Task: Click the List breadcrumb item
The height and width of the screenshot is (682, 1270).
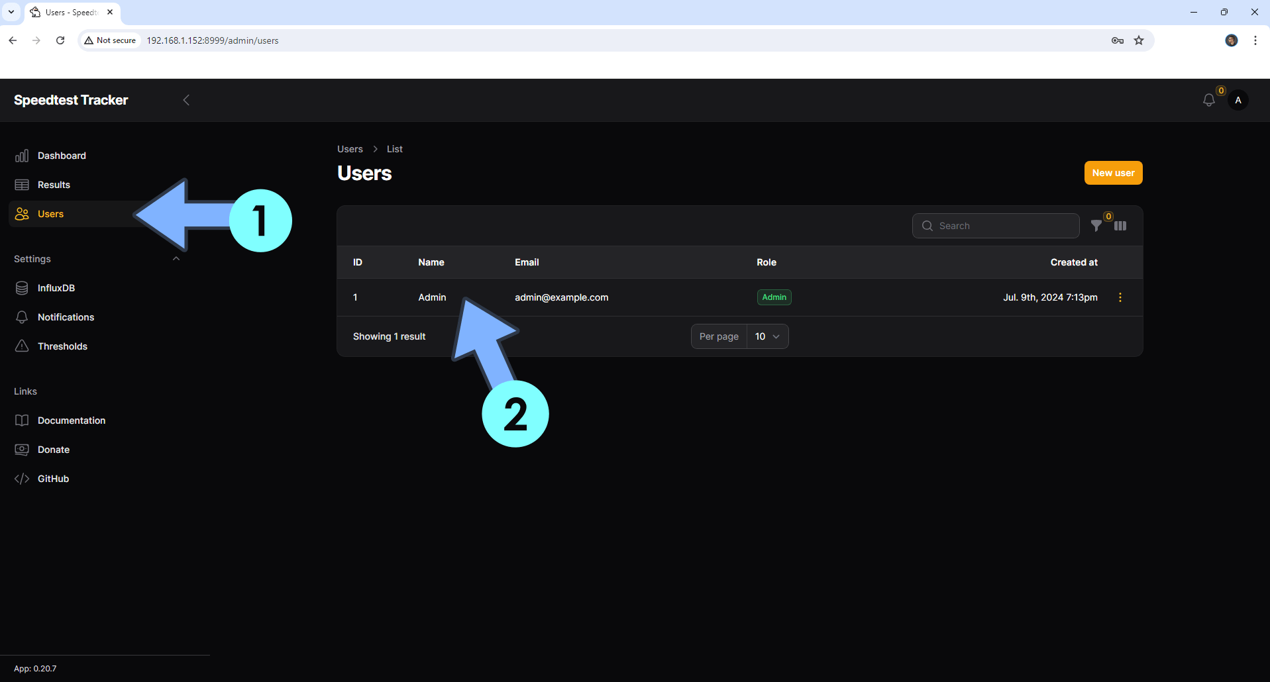Action: [394, 149]
